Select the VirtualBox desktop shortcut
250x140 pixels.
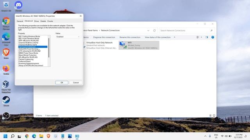(x=6, y=86)
